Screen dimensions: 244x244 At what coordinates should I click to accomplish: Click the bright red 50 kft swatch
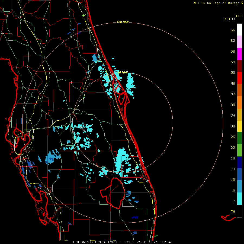[239, 78]
